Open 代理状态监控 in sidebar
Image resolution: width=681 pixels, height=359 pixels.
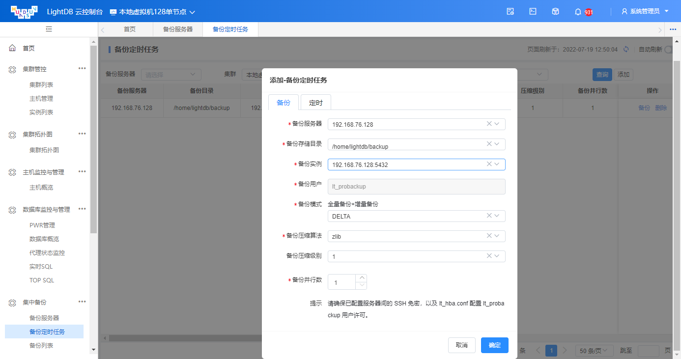47,253
